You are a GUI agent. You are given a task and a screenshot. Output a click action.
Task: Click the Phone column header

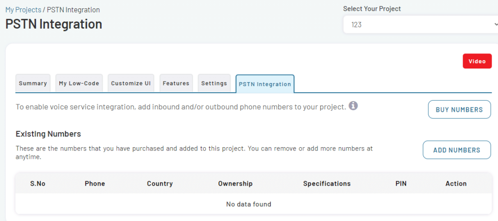[x=95, y=184]
